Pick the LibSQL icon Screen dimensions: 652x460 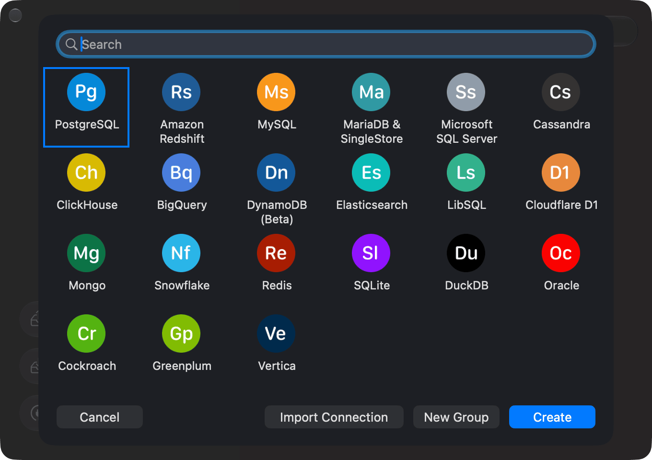(x=466, y=172)
